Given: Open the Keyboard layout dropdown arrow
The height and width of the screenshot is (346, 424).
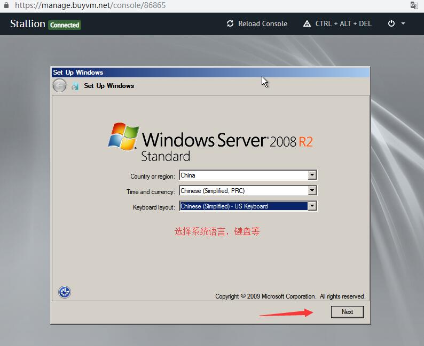Looking at the screenshot, I should (x=312, y=206).
